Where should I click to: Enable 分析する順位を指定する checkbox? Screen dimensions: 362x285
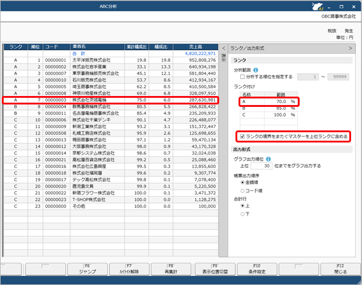click(242, 77)
